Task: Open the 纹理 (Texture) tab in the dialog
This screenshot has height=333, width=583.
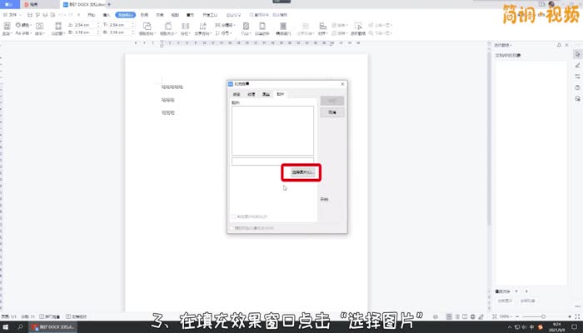Action: 251,95
